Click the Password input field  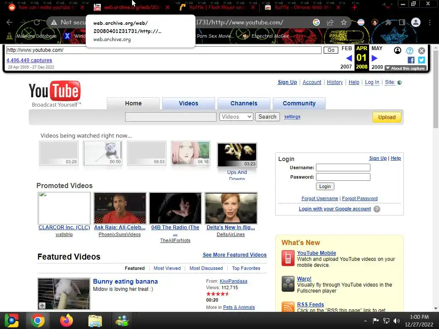point(343,177)
